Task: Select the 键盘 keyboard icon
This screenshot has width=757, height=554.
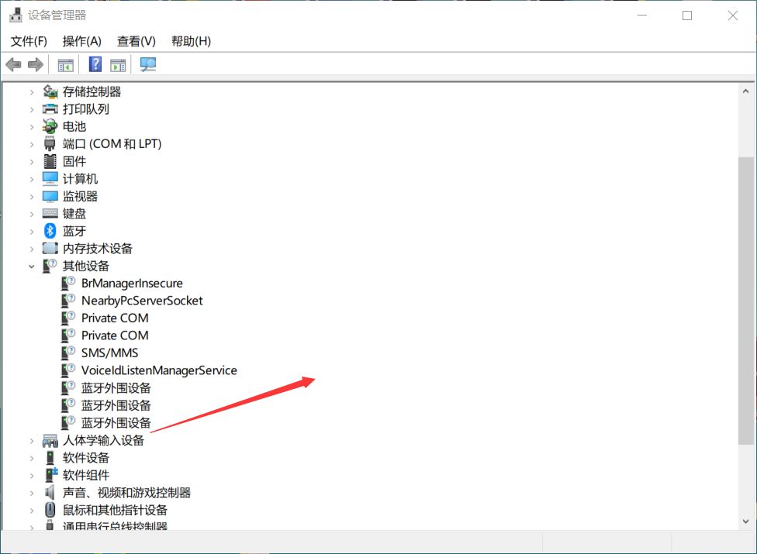Action: (50, 214)
